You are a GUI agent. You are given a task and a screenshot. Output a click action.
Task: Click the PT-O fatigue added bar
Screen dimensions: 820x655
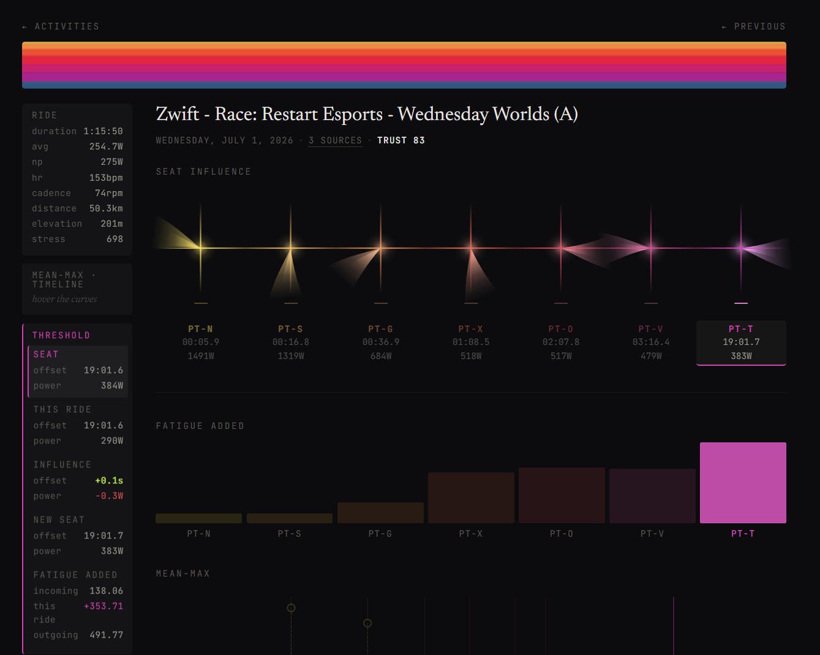562,495
